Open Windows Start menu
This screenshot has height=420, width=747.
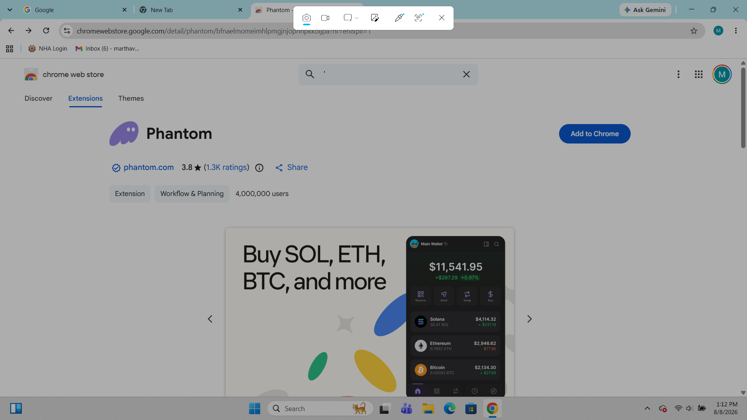click(x=254, y=408)
